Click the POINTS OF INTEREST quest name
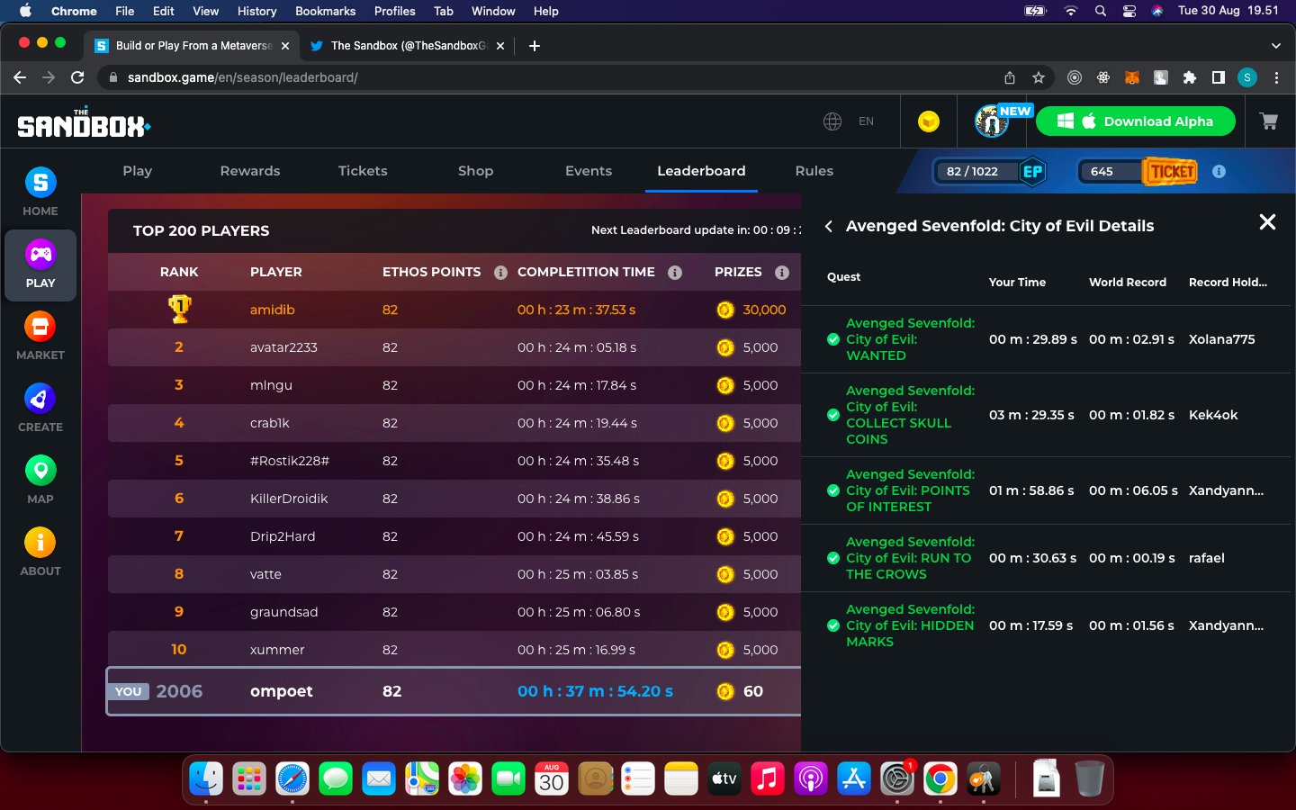 [x=910, y=490]
